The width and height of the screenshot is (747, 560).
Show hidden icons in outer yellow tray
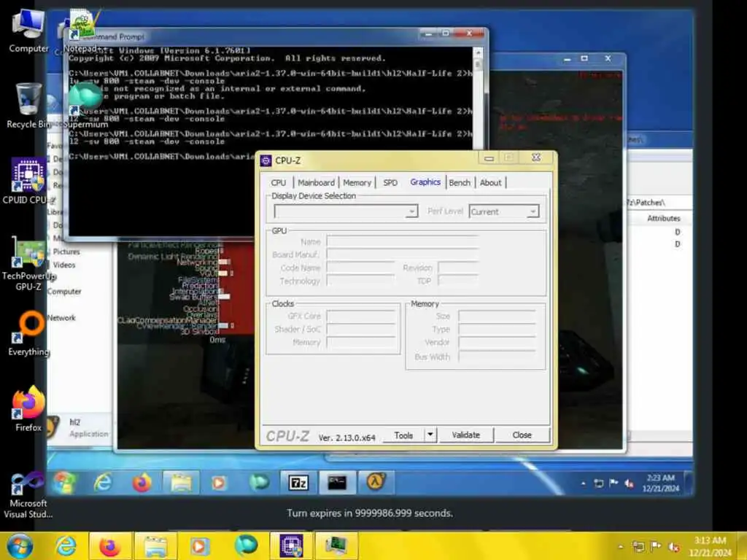pyautogui.click(x=620, y=547)
